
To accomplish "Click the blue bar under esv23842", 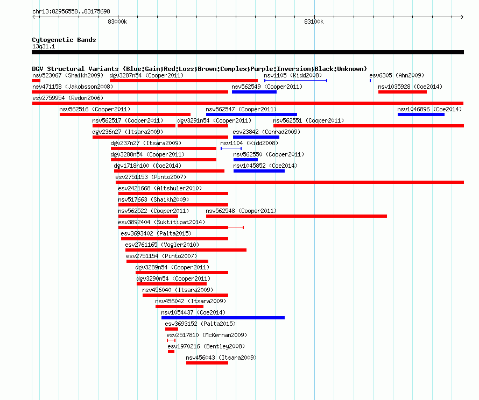I will [256, 137].
